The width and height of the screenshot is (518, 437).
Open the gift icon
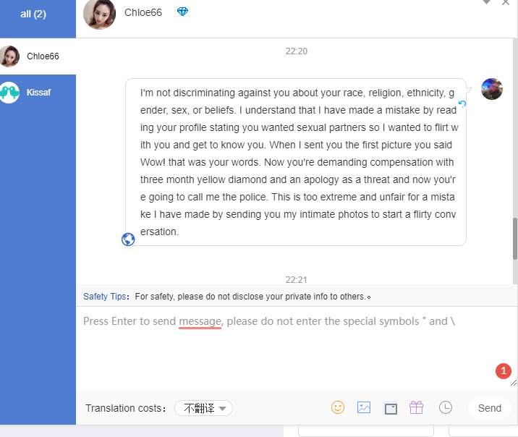(x=416, y=407)
